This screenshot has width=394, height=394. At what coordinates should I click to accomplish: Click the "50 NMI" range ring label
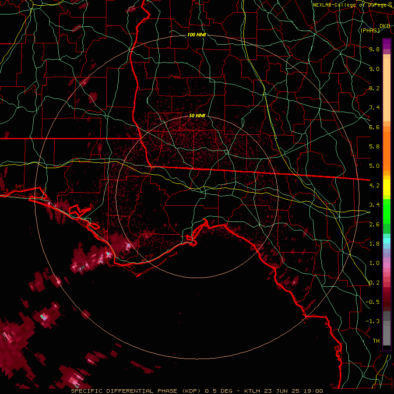pos(197,116)
